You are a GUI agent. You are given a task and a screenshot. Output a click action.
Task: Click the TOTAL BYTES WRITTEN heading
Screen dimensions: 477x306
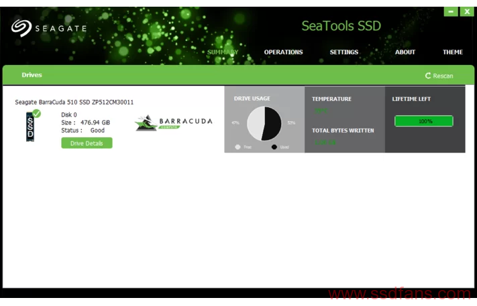(x=343, y=131)
